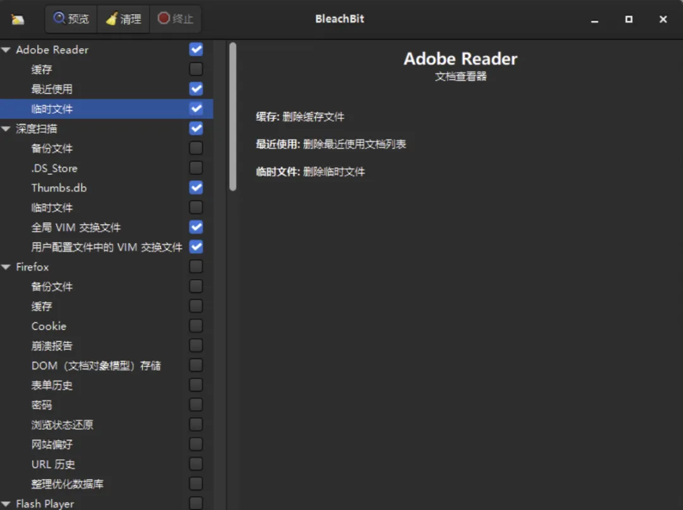Maximize the BleachBit window
This screenshot has height=510, width=683.
(x=629, y=19)
